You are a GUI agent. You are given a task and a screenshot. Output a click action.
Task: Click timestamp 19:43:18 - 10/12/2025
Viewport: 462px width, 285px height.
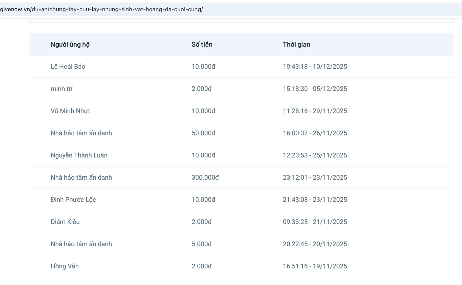315,67
